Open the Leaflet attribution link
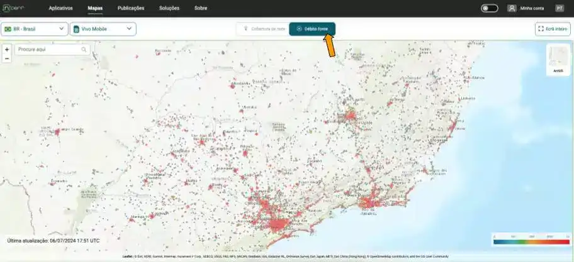 [x=127, y=256]
